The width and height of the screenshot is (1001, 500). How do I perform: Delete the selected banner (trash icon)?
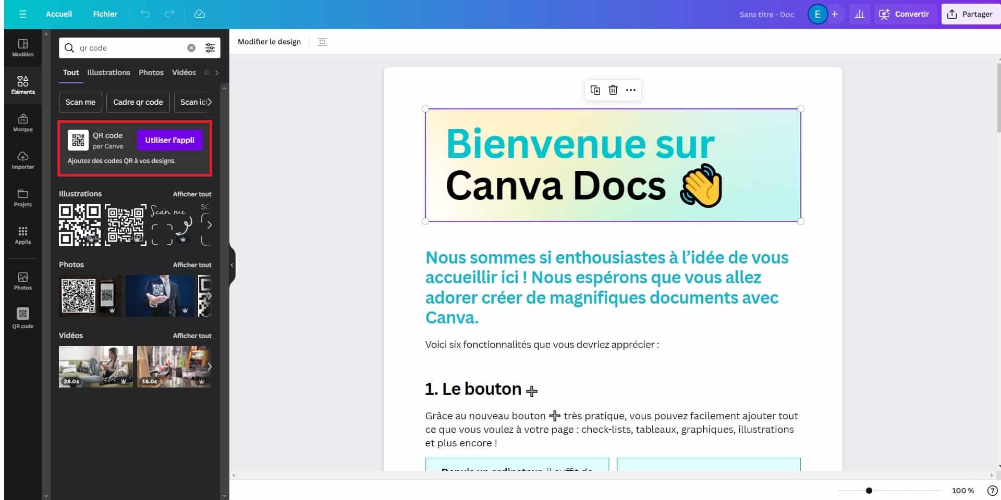(x=613, y=90)
